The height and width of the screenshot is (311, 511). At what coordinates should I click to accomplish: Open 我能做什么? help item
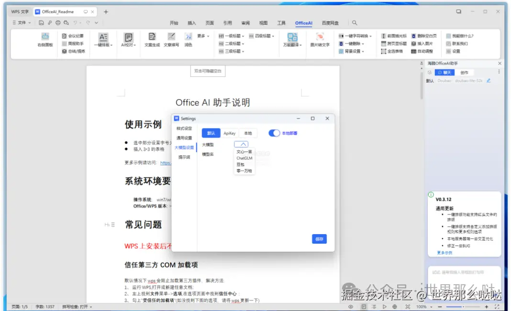tap(459, 36)
